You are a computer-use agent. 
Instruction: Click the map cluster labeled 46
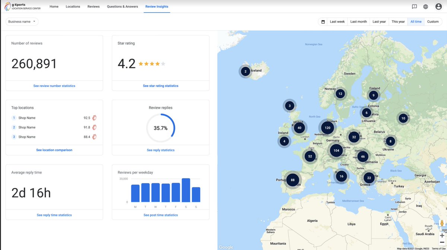coord(363,157)
